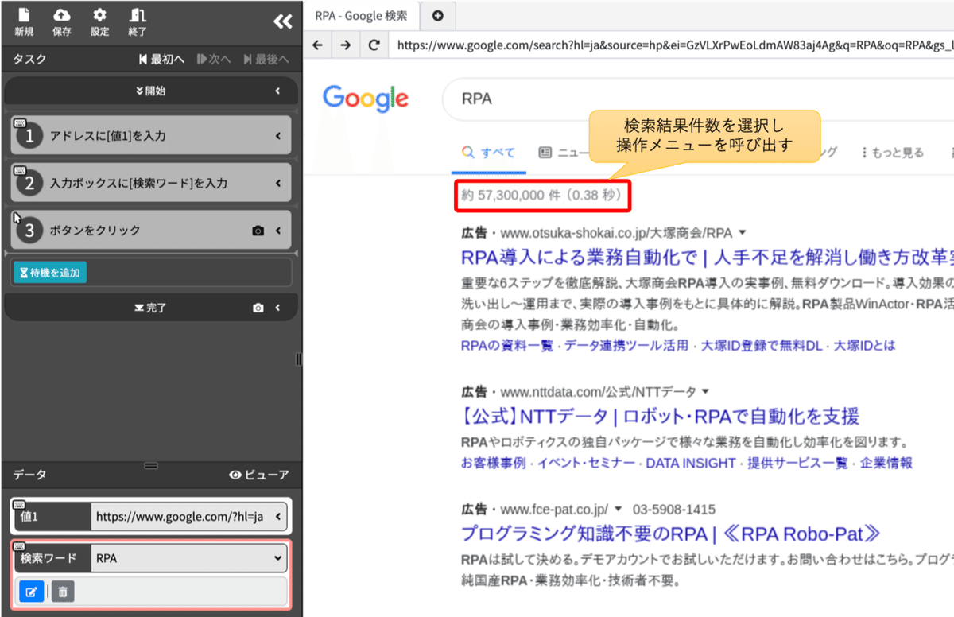Expand the 値1 value entry
954x617 pixels.
[x=278, y=516]
